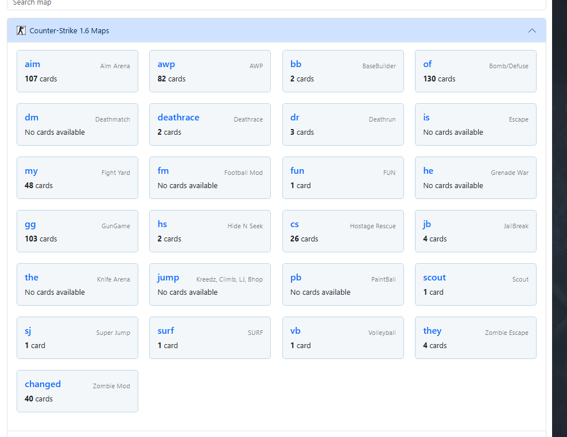Open the awp AWP maps category
The image size is (567, 437).
(209, 71)
